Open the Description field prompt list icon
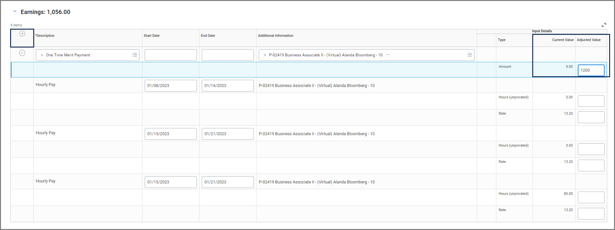Screen dimensions: 615x230 135,55
